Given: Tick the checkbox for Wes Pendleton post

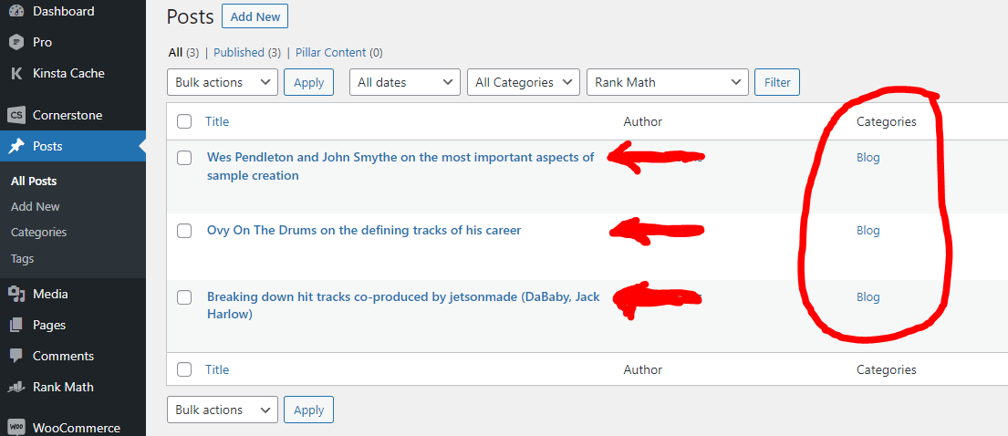Looking at the screenshot, I should [184, 158].
